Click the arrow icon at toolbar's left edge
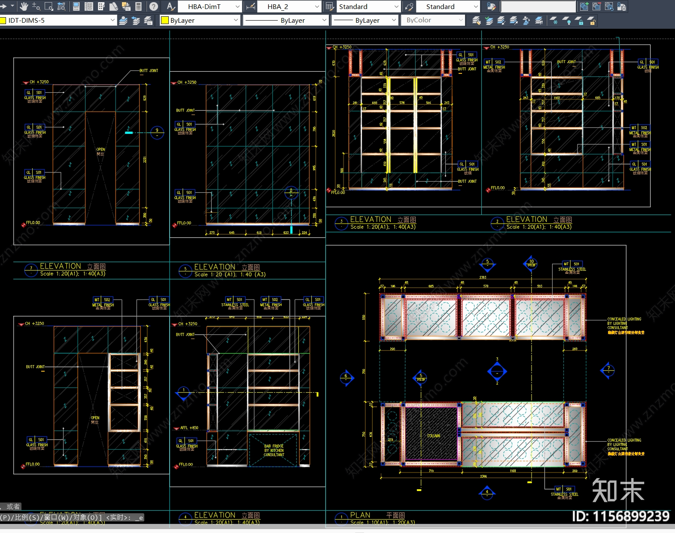Viewport: 675px width, 533px height. (x=3, y=6)
